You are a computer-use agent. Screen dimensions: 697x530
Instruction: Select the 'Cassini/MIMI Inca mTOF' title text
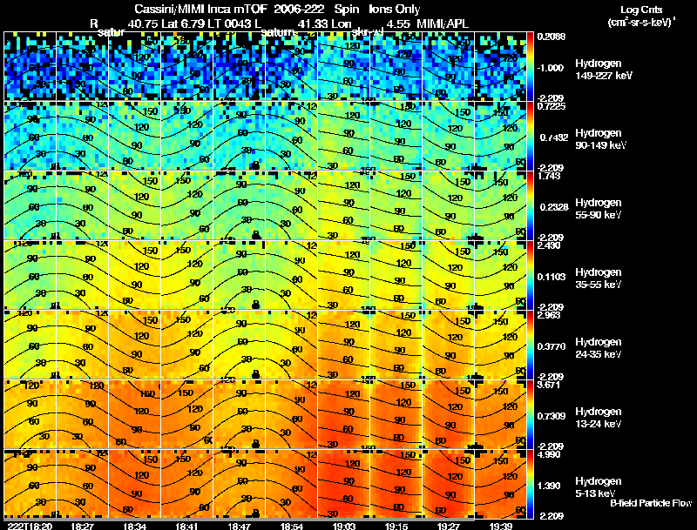(x=200, y=10)
